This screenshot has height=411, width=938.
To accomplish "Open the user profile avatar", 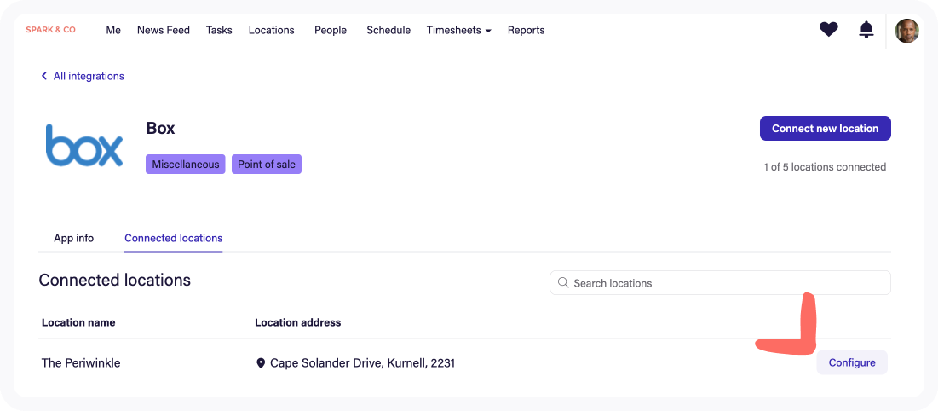I will pyautogui.click(x=906, y=31).
